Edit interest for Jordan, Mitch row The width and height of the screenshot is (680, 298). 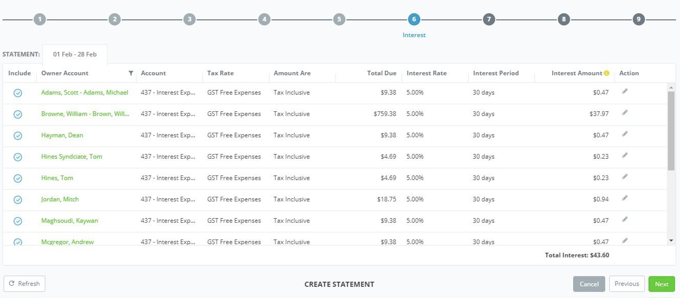click(625, 198)
